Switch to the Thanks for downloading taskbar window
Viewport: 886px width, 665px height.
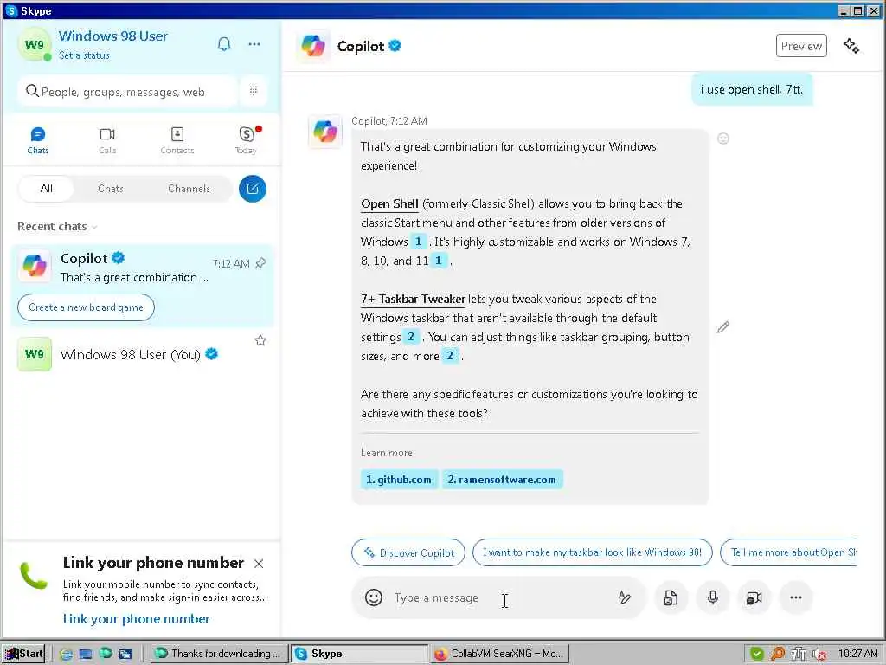click(219, 654)
